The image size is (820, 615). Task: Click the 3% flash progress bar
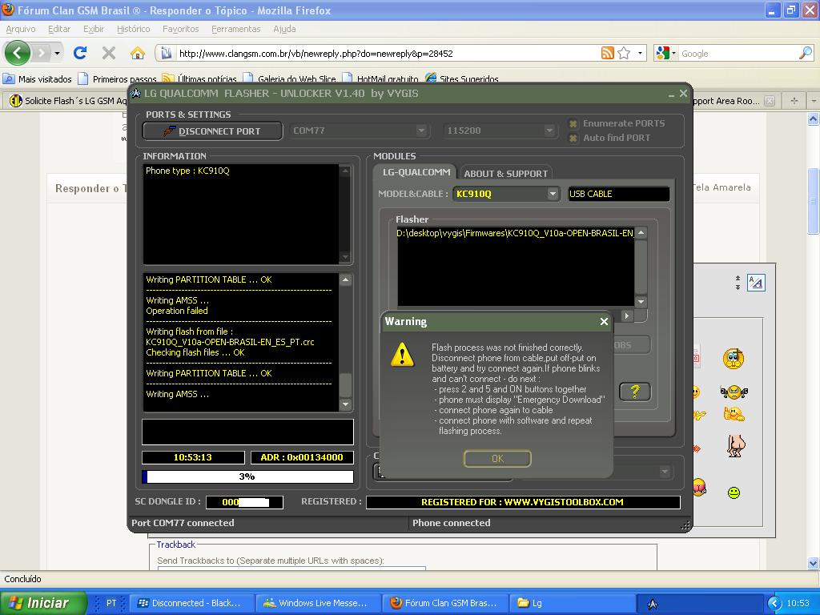(247, 476)
